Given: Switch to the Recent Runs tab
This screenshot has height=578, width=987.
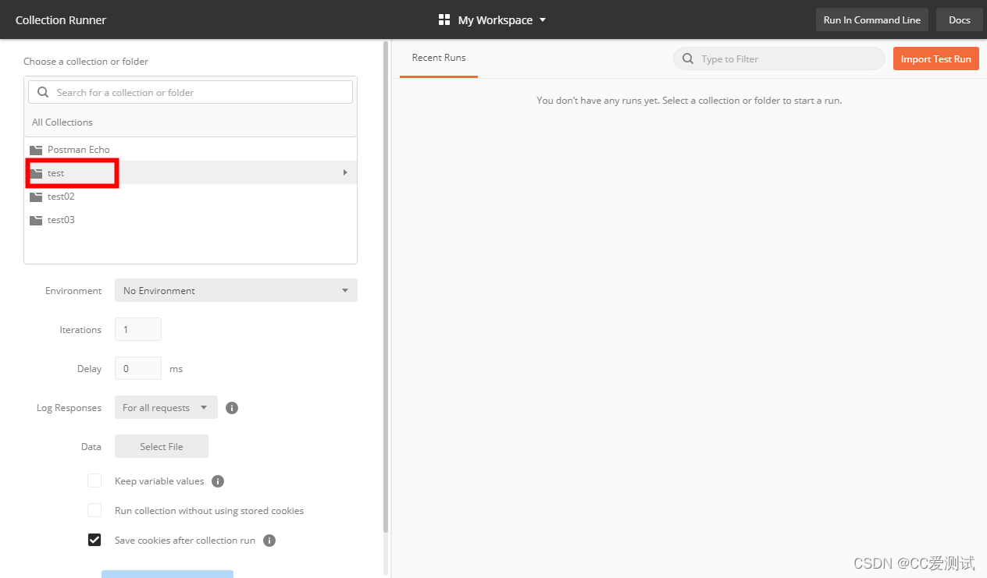Looking at the screenshot, I should pyautogui.click(x=439, y=58).
